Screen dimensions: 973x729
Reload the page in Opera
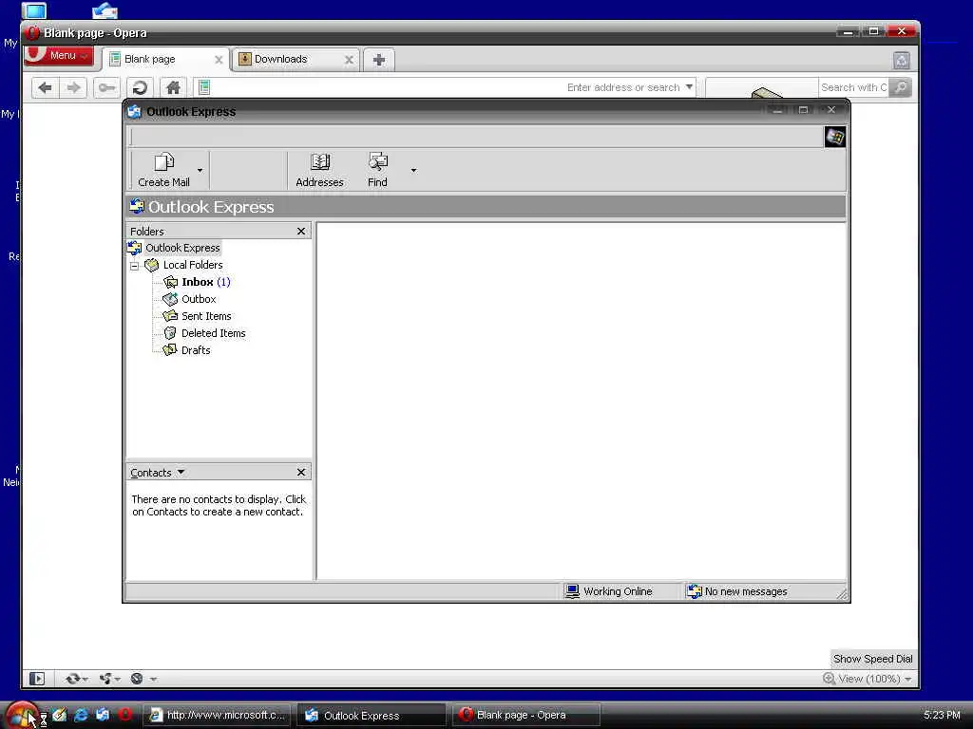pos(141,88)
